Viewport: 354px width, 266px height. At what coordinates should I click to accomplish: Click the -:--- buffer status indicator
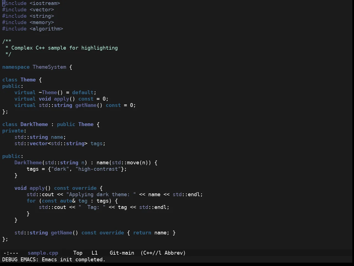[x=11, y=253]
